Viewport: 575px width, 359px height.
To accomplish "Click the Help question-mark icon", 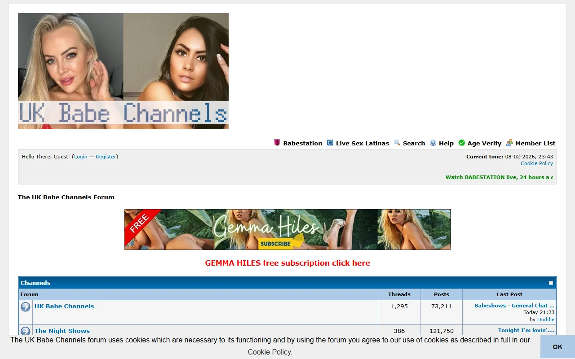I will (432, 143).
